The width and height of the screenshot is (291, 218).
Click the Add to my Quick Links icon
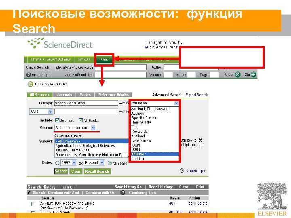pyautogui.click(x=30, y=84)
